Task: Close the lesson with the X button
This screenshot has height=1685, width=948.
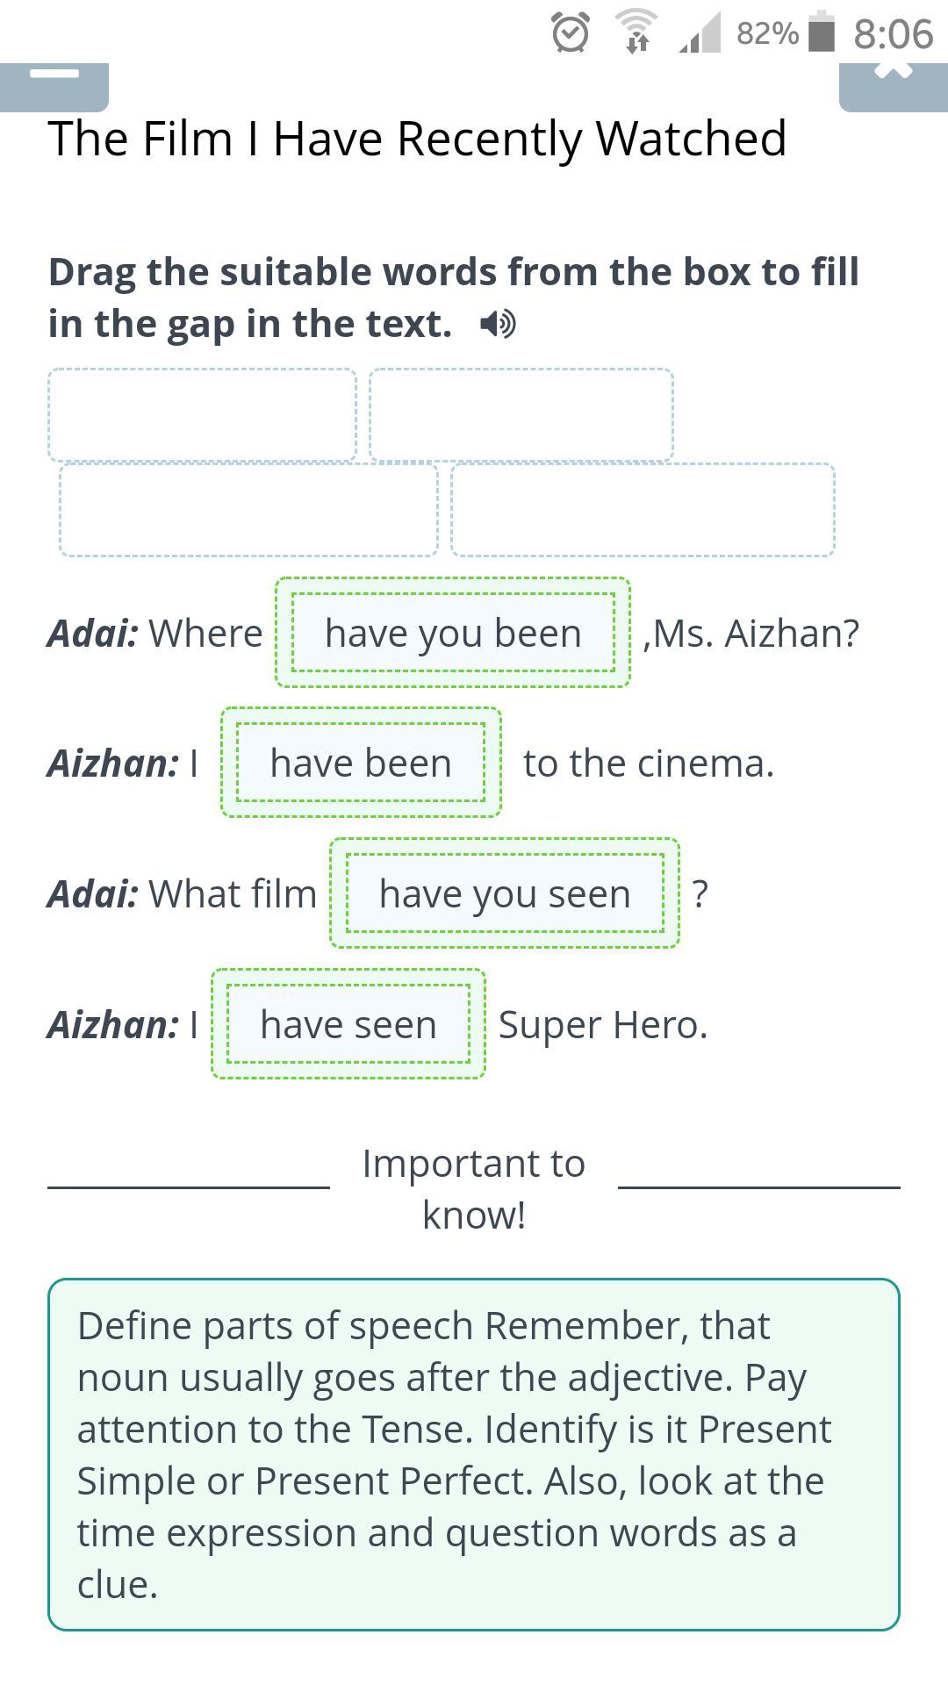Action: coord(894,87)
